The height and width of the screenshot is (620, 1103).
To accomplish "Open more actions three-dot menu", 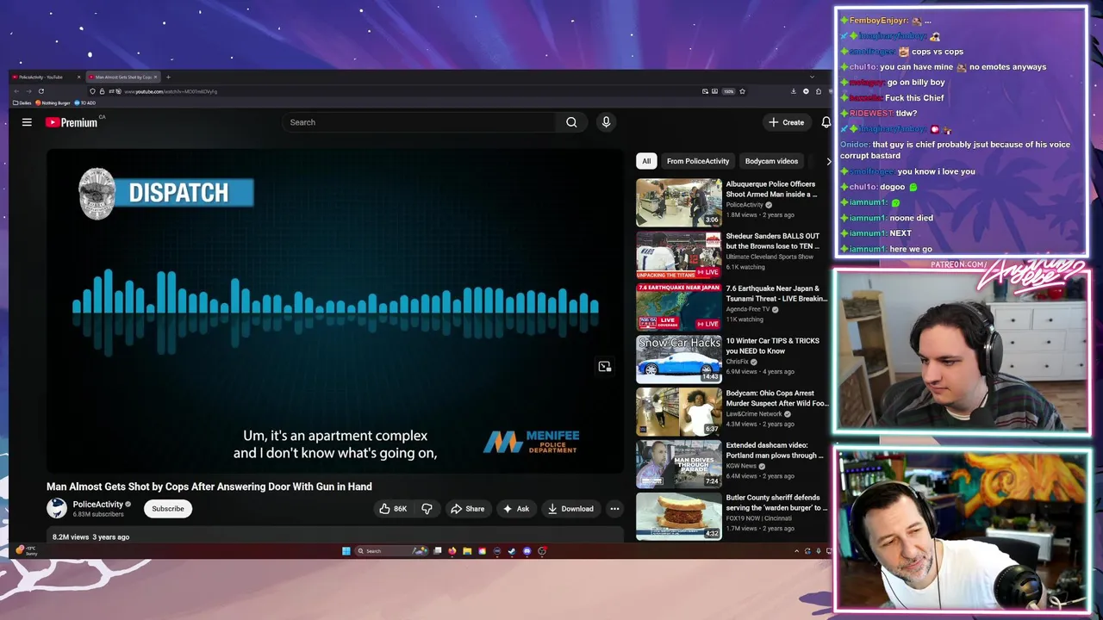I will (x=614, y=509).
